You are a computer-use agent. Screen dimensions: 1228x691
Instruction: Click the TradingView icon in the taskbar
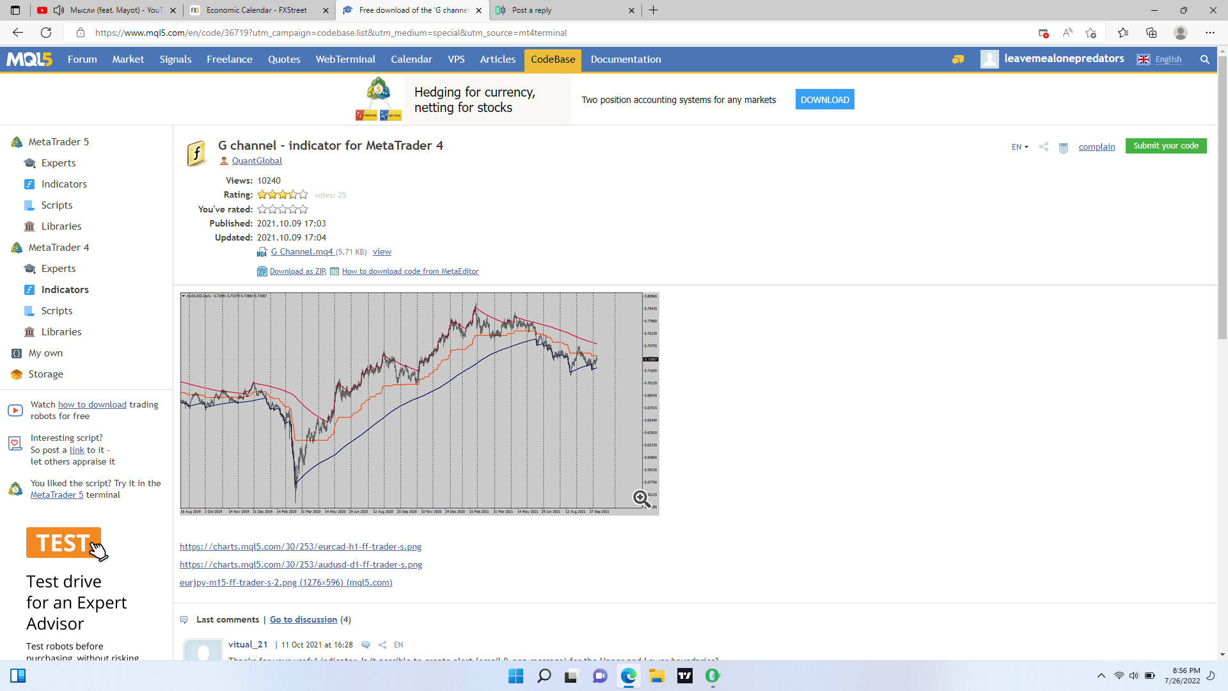click(x=684, y=676)
